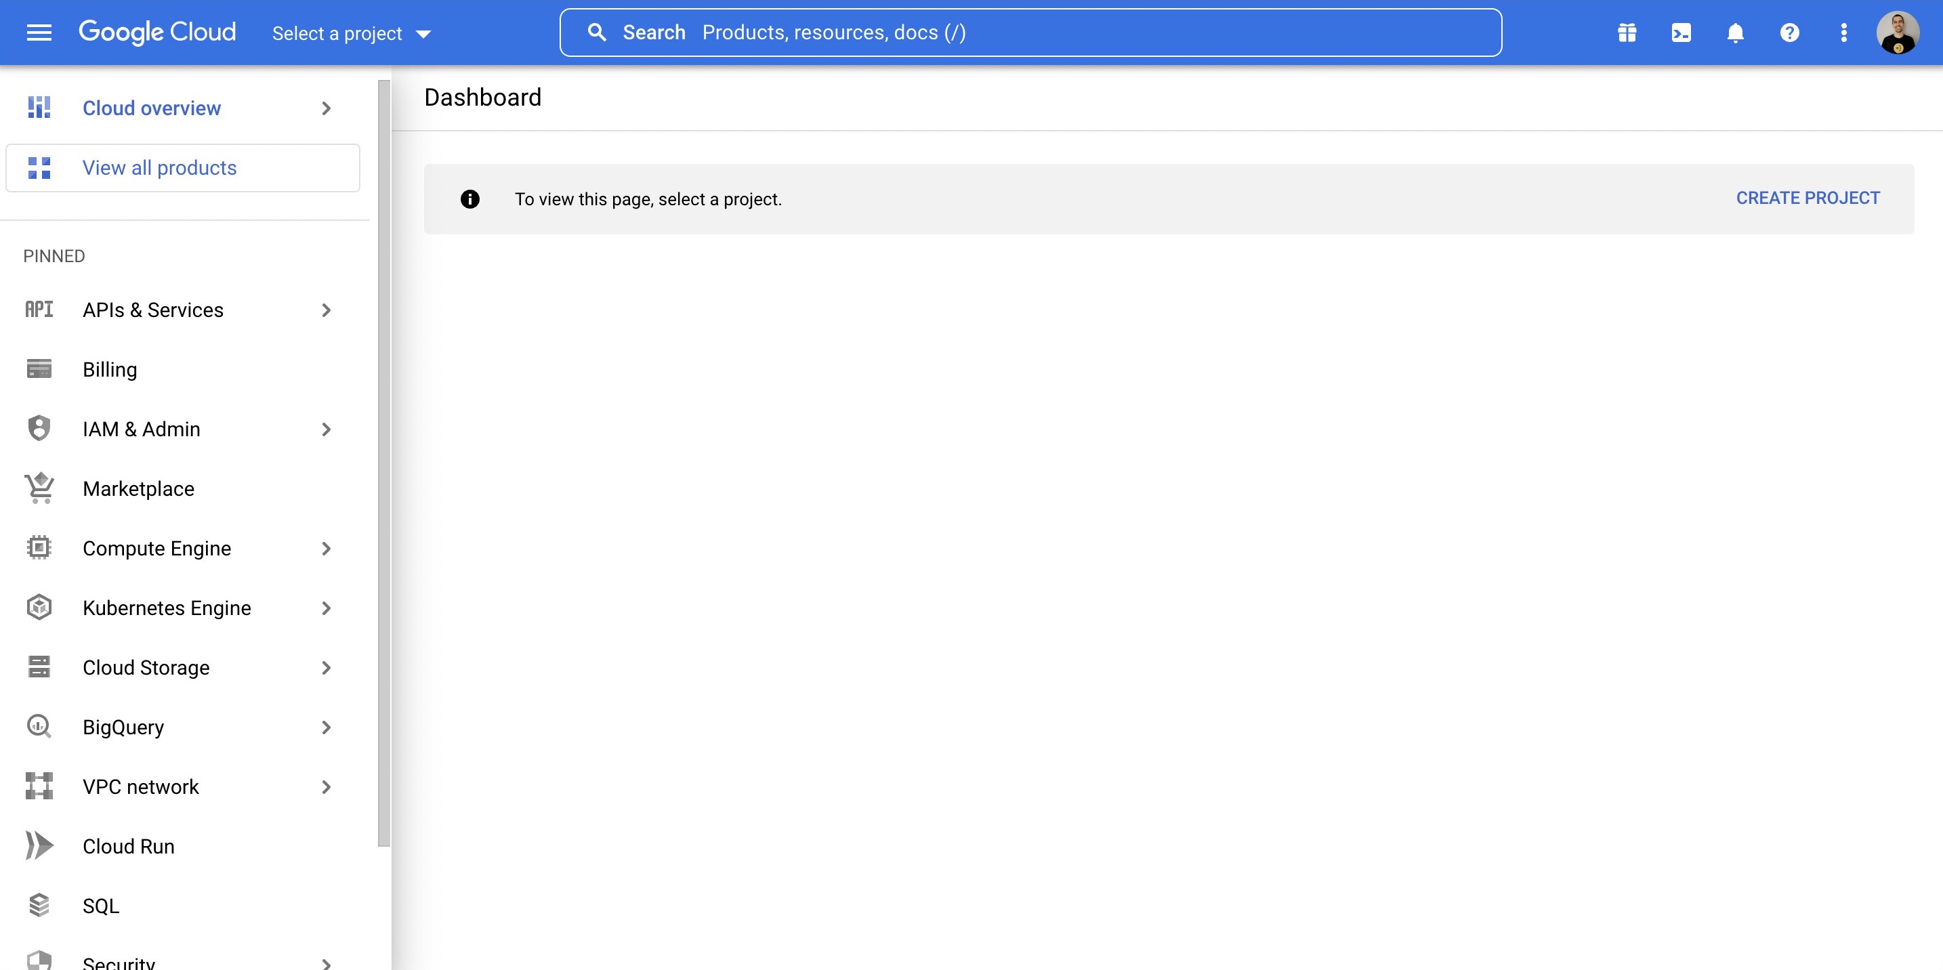1943x970 pixels.
Task: Activate the Cloud Shell terminal icon
Action: pos(1681,32)
